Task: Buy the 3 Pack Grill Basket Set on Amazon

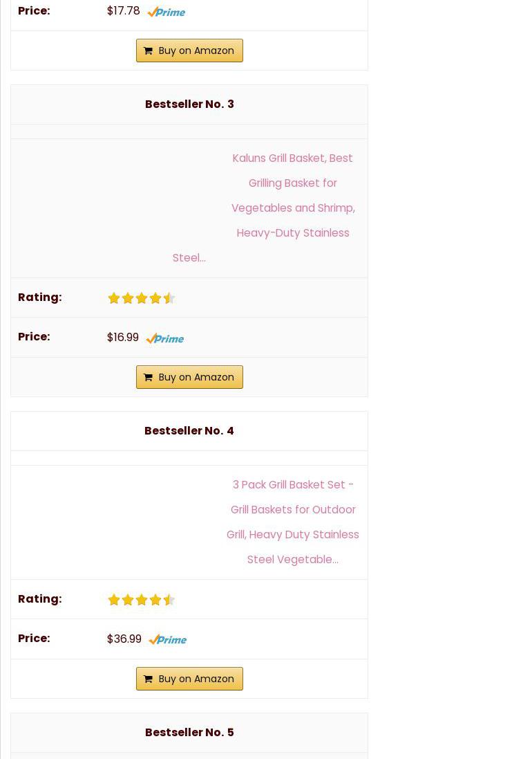Action: 189,679
